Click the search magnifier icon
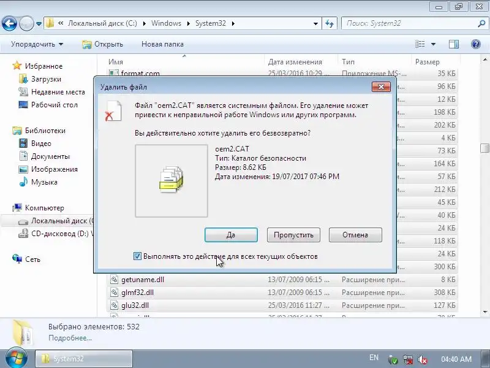490x368 pixels. [481, 23]
